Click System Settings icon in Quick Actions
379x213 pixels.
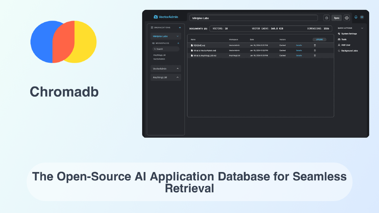click(x=339, y=34)
